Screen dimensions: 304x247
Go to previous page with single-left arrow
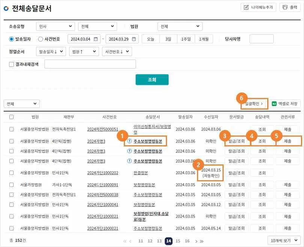pos(130,241)
